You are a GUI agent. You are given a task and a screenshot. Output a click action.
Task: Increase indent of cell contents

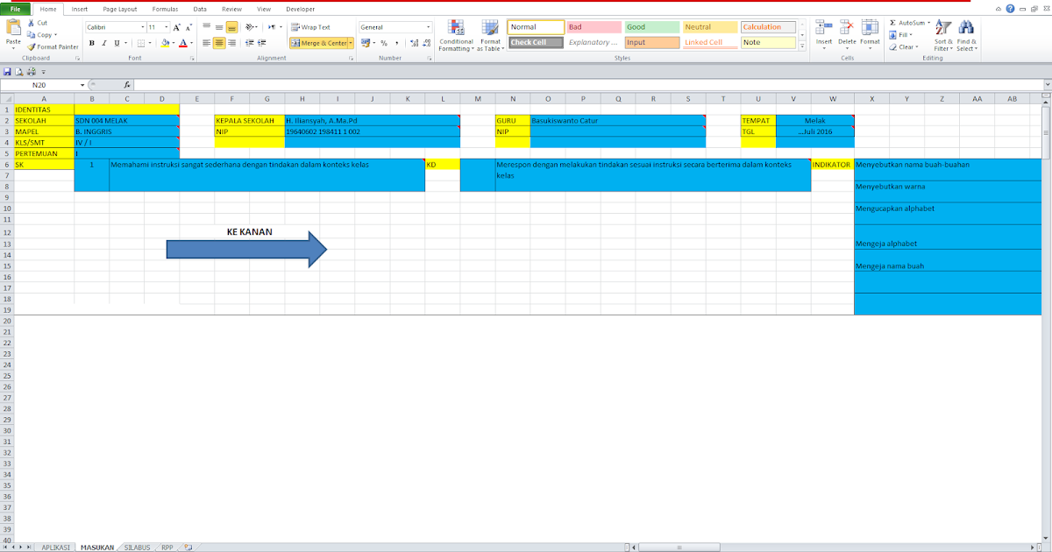(x=263, y=42)
